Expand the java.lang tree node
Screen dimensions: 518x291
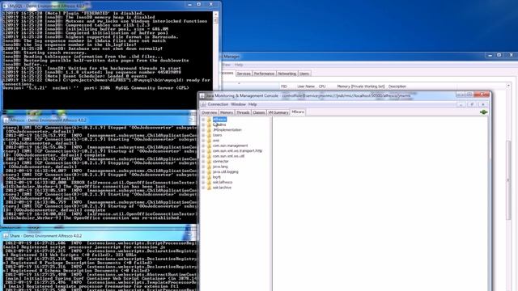tap(203, 167)
